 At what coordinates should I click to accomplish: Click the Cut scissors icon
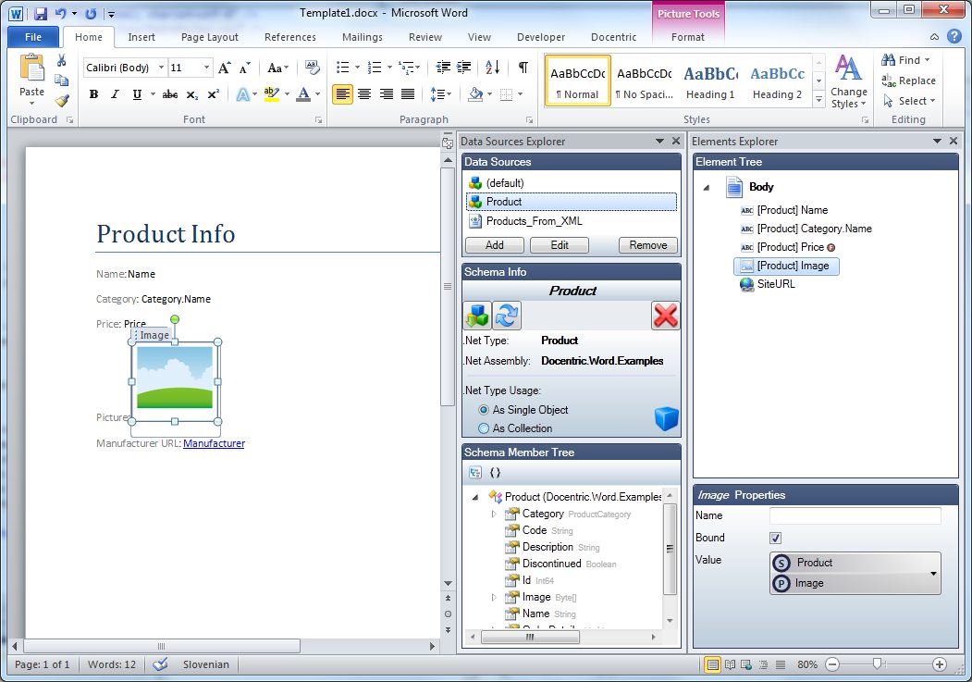pos(61,61)
